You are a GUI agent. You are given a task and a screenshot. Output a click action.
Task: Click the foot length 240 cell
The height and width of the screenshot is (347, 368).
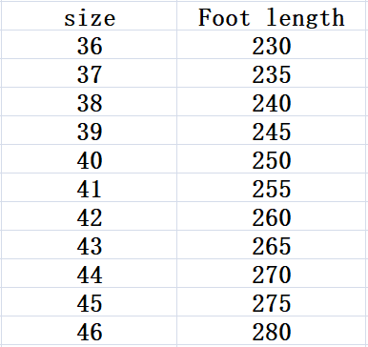pos(272,102)
